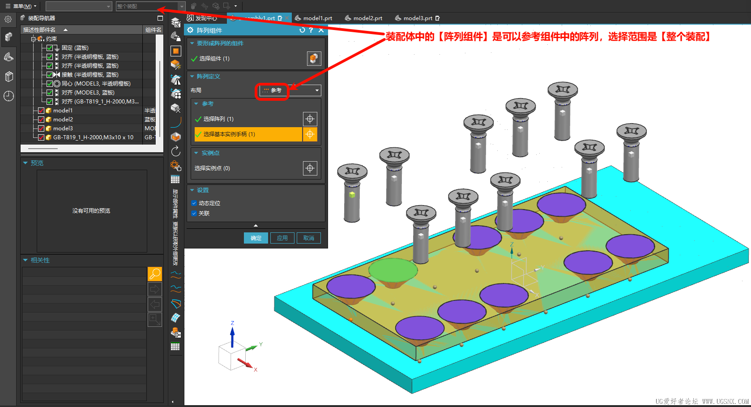Click the 显示部件属性 vertical toolbar label
Screen dimensions: 751x407
pyautogui.click(x=175, y=204)
